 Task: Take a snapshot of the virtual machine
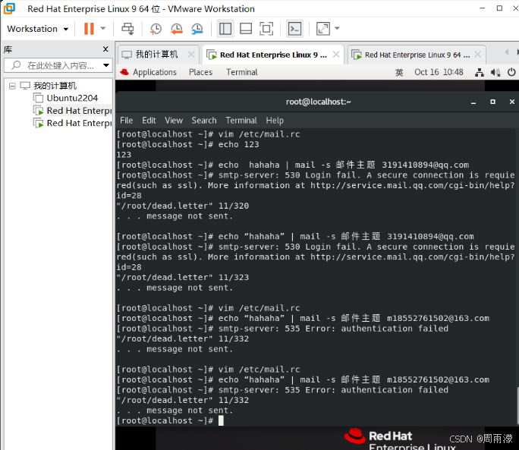[156, 29]
